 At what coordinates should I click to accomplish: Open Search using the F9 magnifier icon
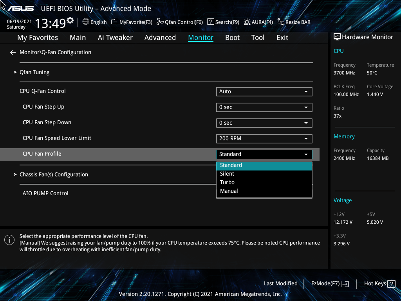point(210,22)
